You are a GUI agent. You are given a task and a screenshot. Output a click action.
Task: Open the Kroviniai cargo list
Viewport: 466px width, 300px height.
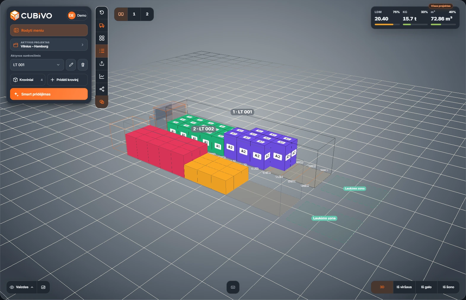[x=28, y=80]
